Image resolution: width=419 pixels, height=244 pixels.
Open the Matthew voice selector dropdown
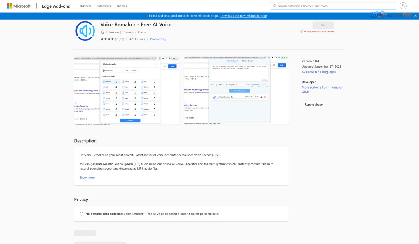(x=229, y=85)
